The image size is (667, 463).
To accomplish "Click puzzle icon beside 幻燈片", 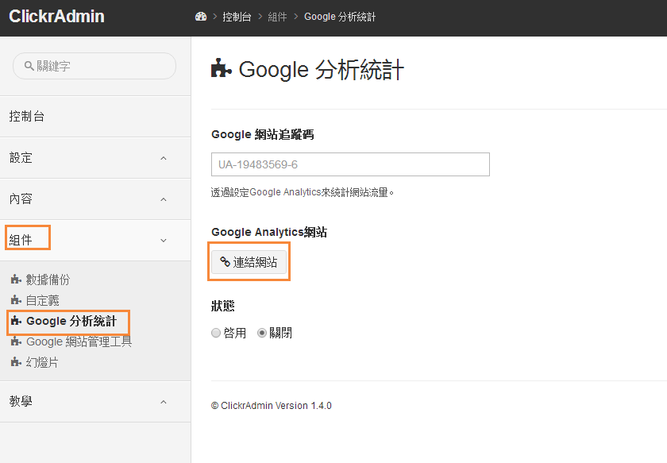I will 16,362.
